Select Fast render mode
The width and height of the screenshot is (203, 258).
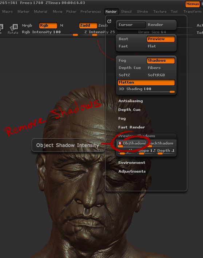click(x=123, y=46)
